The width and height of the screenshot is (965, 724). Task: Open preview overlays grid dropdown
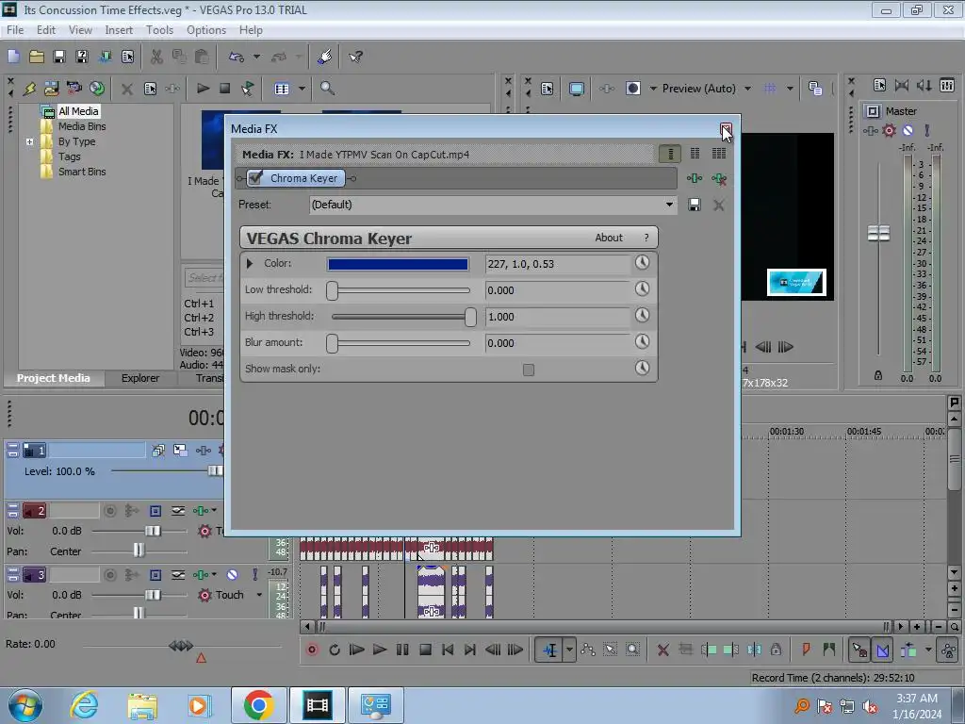(x=790, y=89)
